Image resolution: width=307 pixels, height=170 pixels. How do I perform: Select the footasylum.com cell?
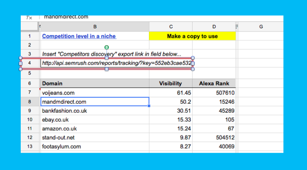[95, 147]
